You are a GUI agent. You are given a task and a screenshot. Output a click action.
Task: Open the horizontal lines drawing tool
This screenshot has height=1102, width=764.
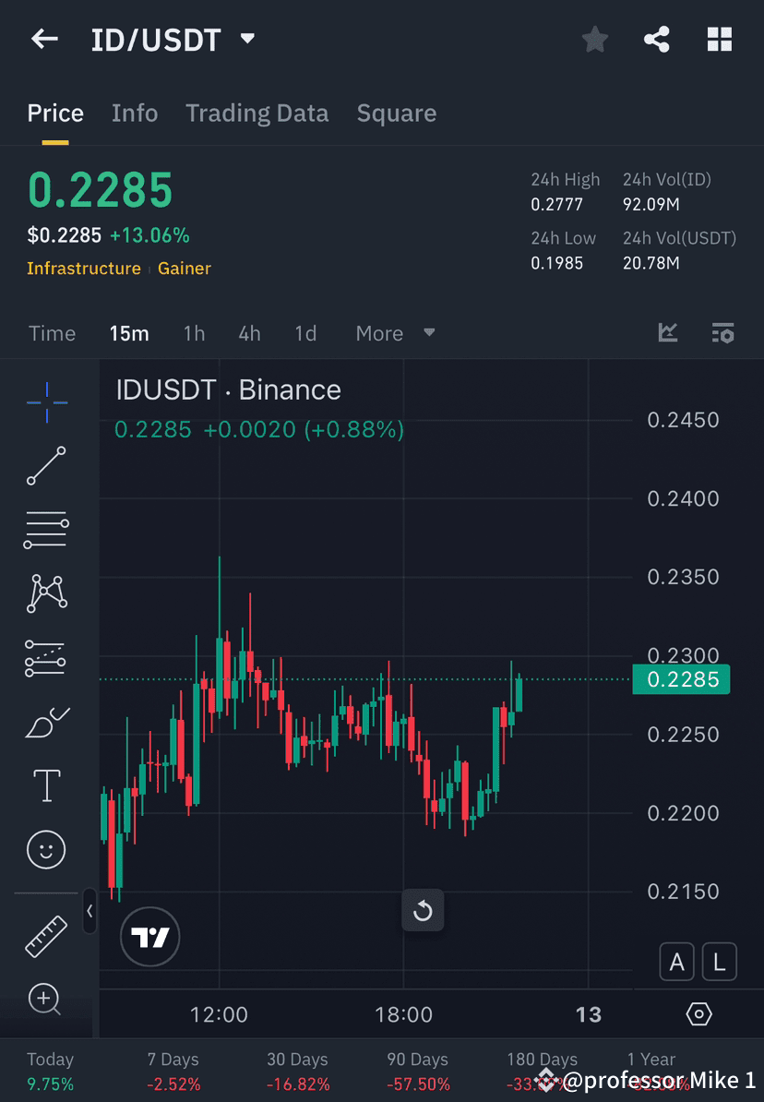[46, 530]
